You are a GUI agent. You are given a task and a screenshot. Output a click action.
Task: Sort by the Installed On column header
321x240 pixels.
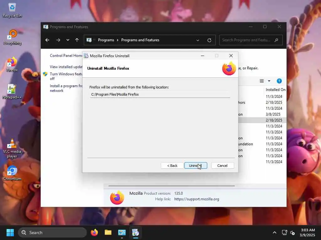(275, 90)
